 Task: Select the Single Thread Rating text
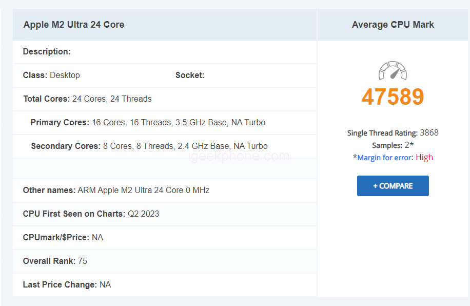click(393, 132)
